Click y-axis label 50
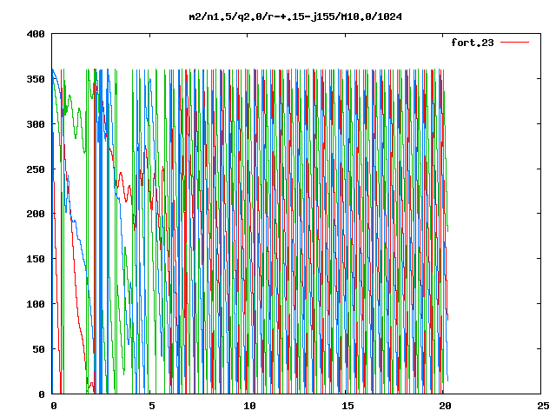556x417 pixels. 38,349
